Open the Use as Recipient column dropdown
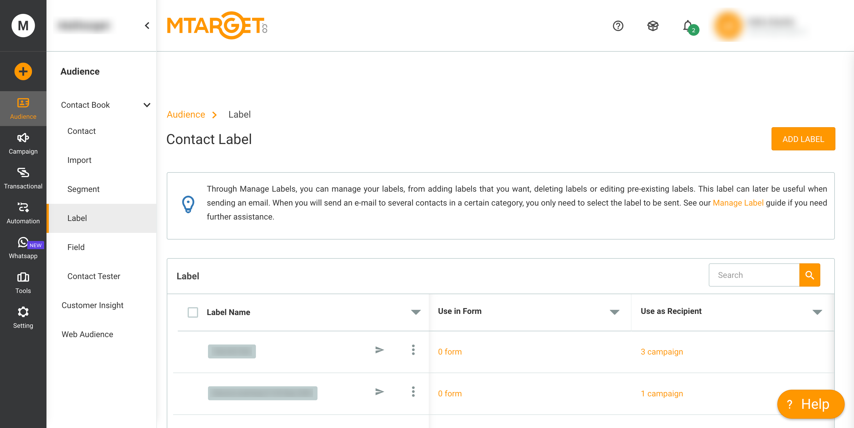 pyautogui.click(x=817, y=312)
